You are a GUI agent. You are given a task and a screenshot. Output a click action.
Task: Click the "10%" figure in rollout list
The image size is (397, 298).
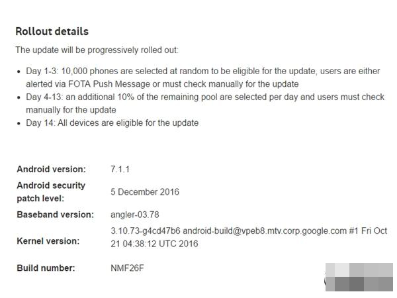(x=126, y=97)
